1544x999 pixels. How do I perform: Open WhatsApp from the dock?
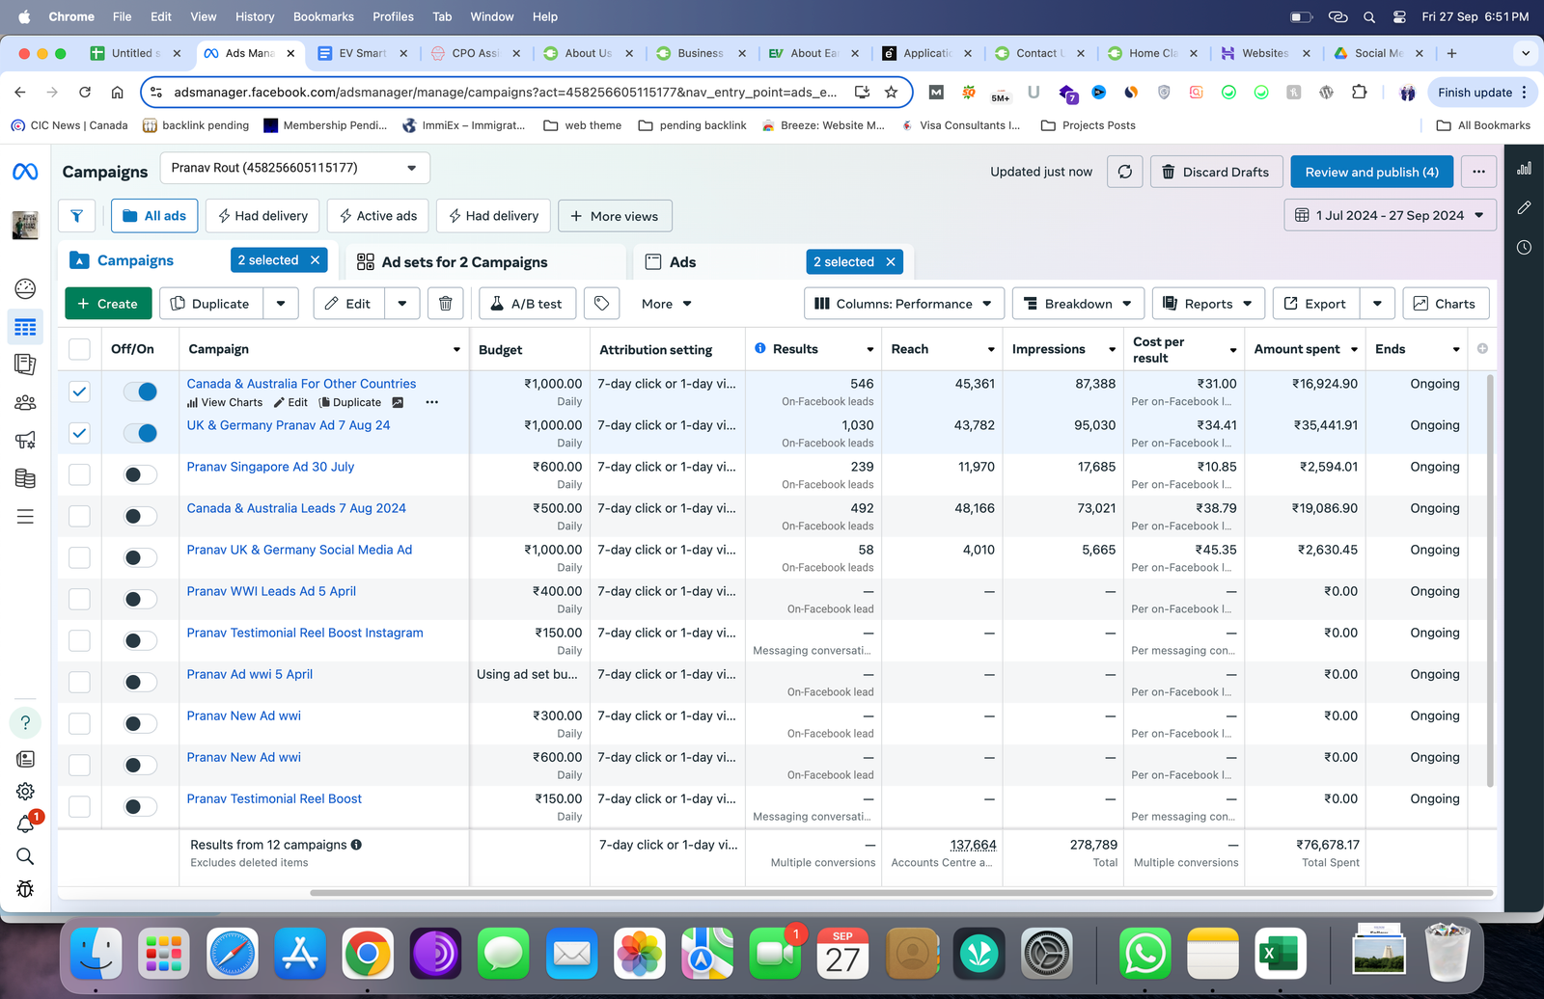point(1144,954)
